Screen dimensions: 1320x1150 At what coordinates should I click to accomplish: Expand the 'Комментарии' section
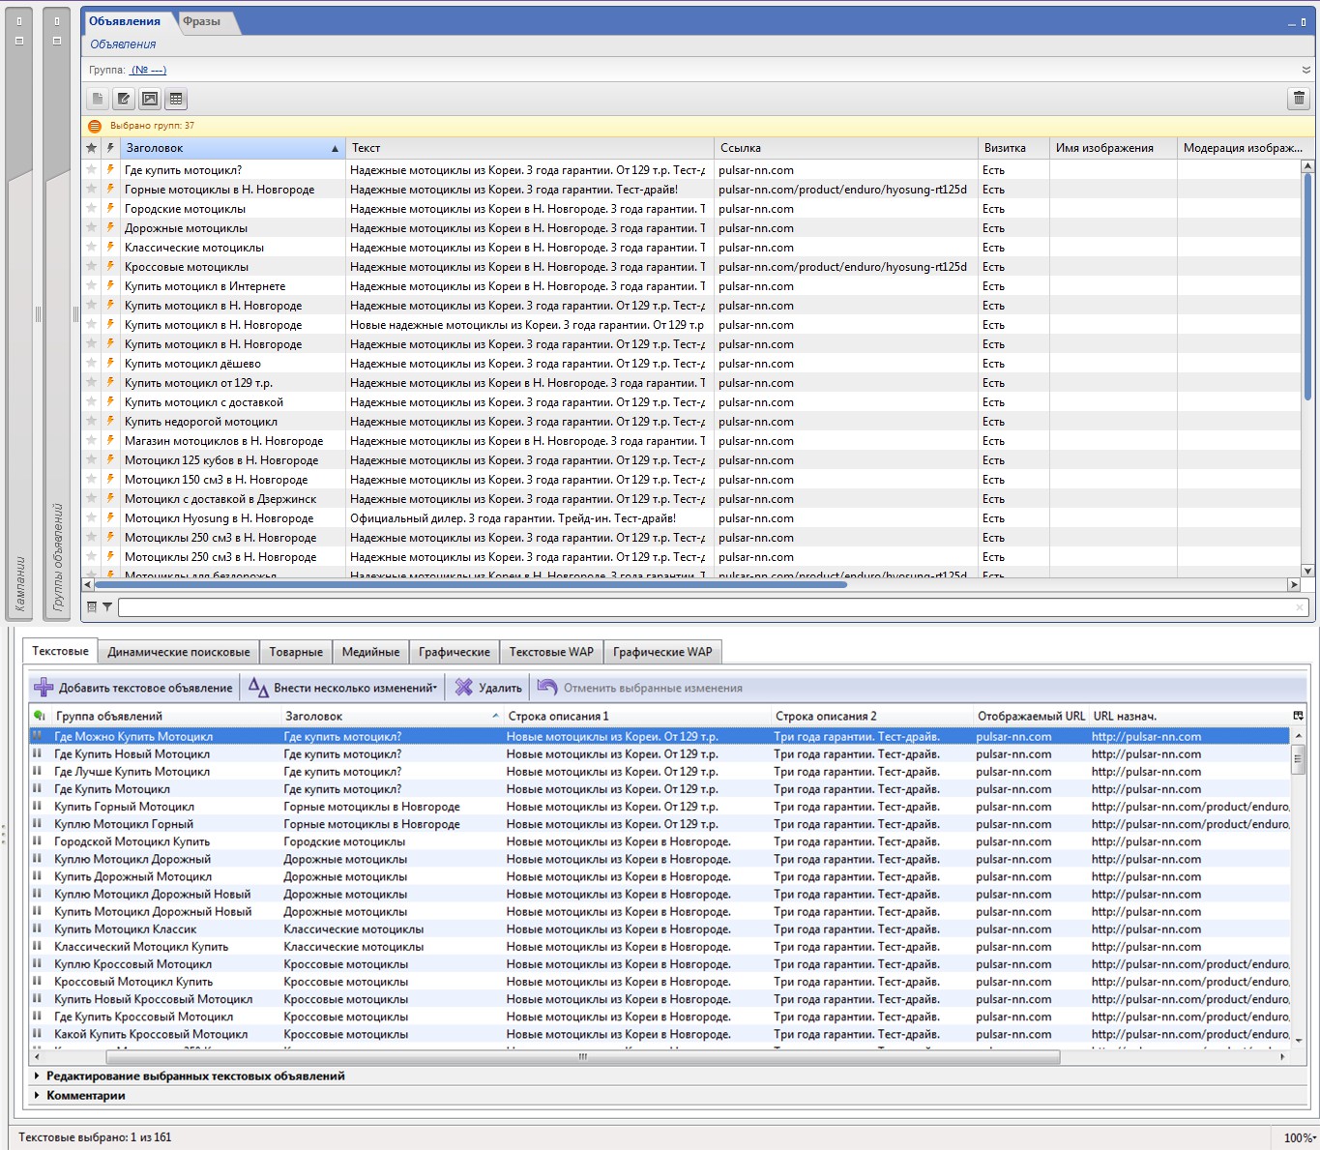point(38,1096)
